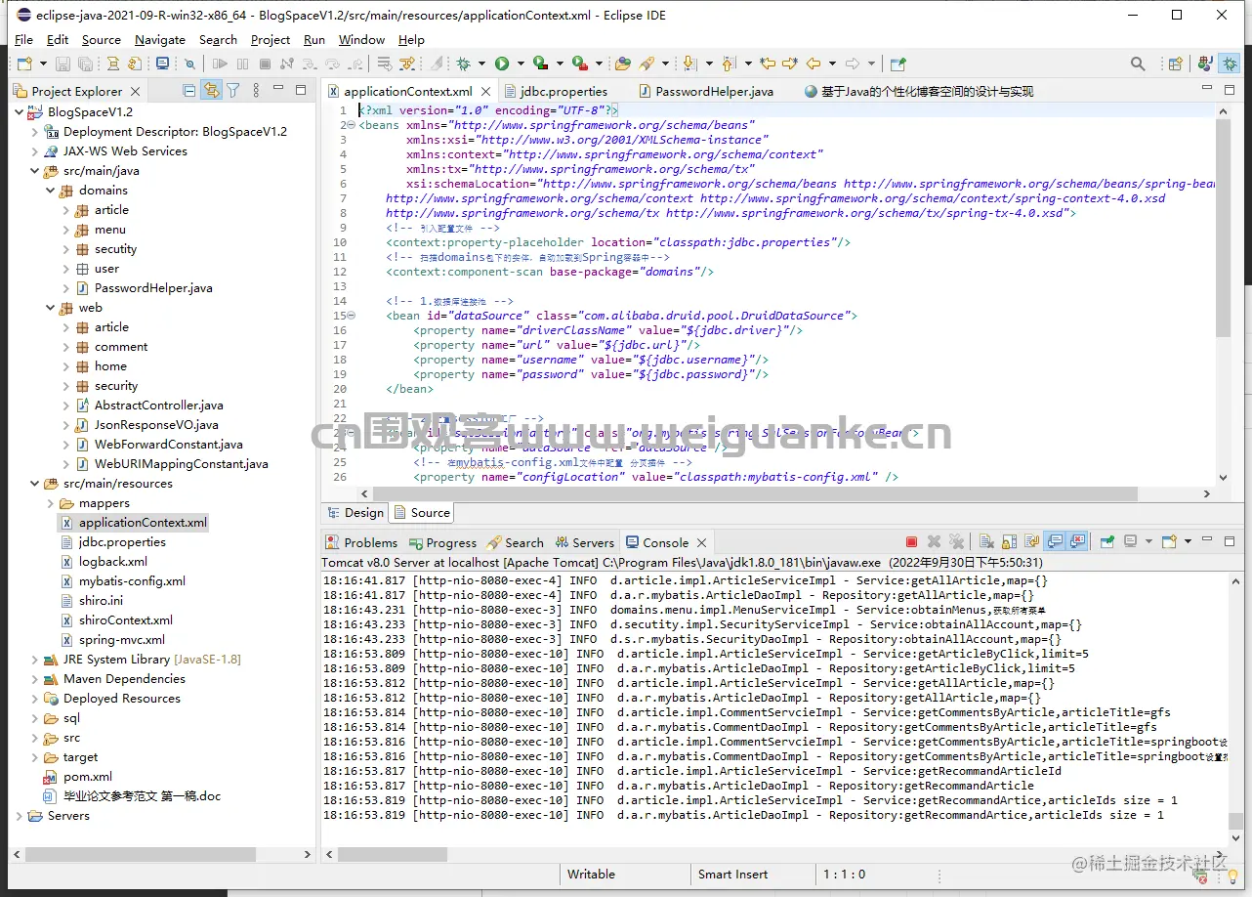
Task: Click the Terminate debug icon in main toolbar
Action: click(x=265, y=64)
